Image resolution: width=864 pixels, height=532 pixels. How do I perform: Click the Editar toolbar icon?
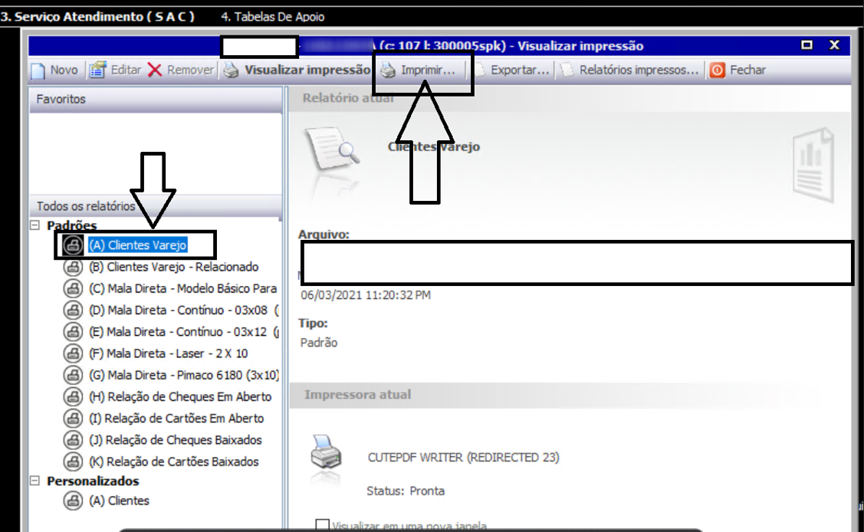[97, 70]
